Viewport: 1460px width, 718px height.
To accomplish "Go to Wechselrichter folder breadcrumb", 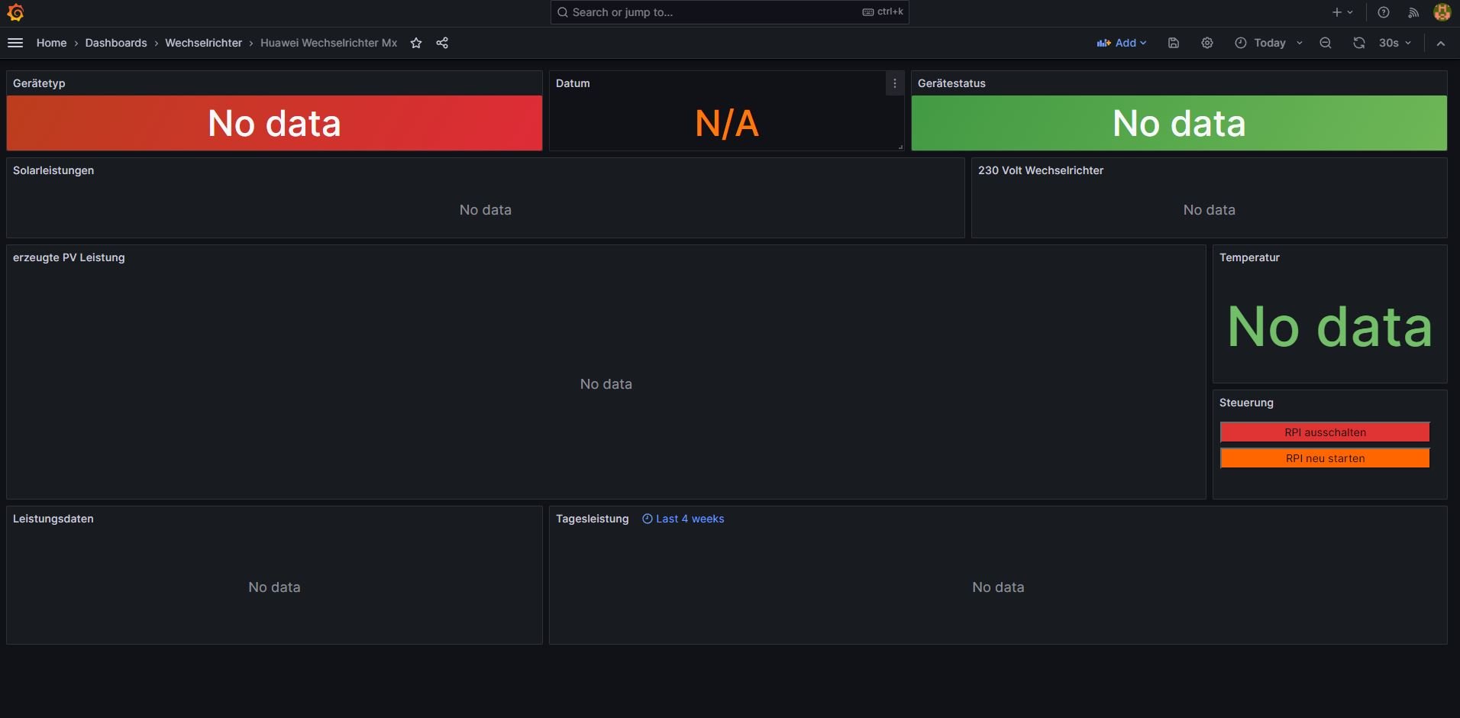I will [x=203, y=43].
